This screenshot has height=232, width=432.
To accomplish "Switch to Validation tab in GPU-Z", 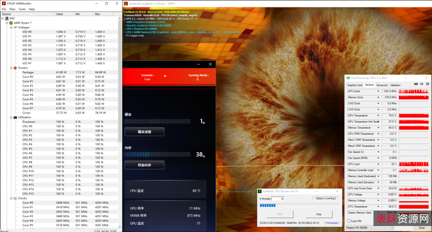I will point(395,85).
